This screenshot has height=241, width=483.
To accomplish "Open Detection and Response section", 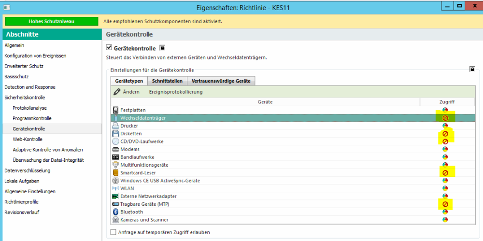I will [x=30, y=87].
